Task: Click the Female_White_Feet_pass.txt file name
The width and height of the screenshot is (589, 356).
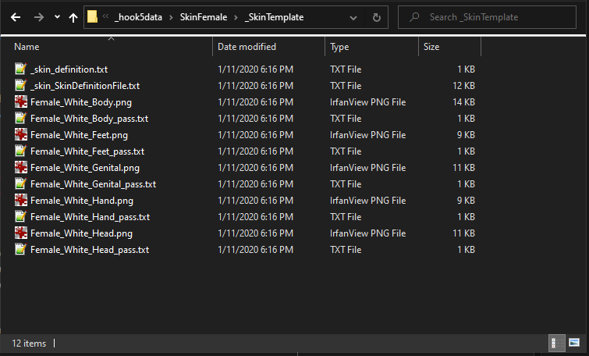Action: (x=87, y=151)
